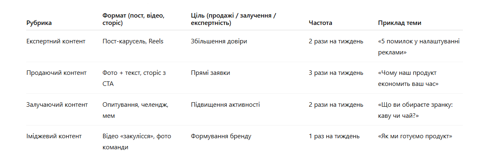The width and height of the screenshot is (492, 164).
Task: Select the 'Ціль' column header text
Action: [x=233, y=19]
